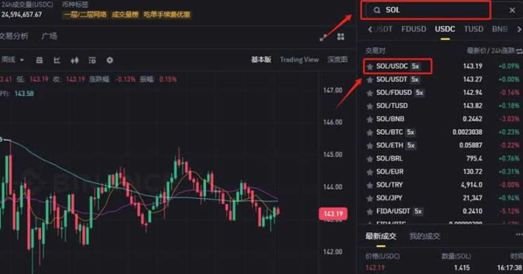The height and width of the screenshot is (274, 523).
Task: Change the candlestick chart style icon
Action: (x=75, y=60)
